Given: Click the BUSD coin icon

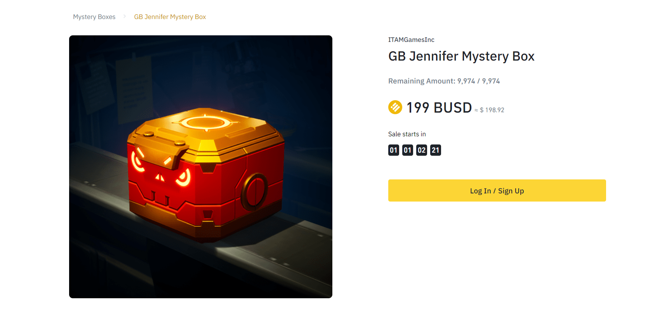Looking at the screenshot, I should click(x=395, y=107).
